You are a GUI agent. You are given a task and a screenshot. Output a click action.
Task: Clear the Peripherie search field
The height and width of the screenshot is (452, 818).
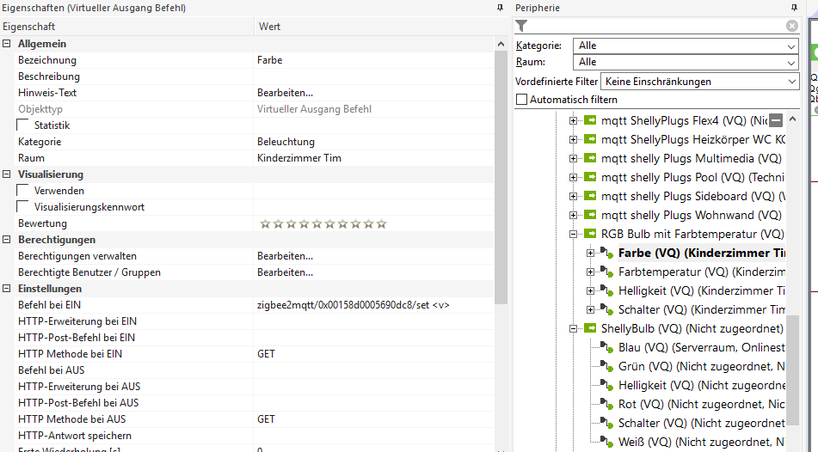pos(791,26)
